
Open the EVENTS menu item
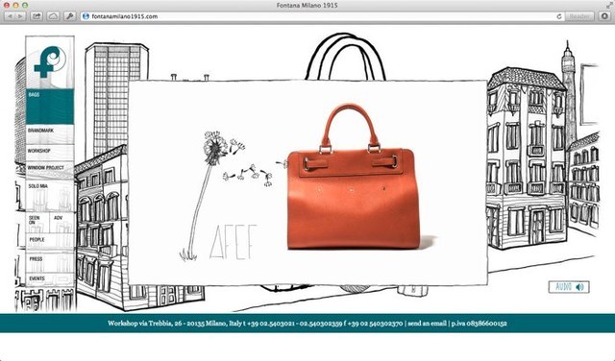pyautogui.click(x=50, y=278)
